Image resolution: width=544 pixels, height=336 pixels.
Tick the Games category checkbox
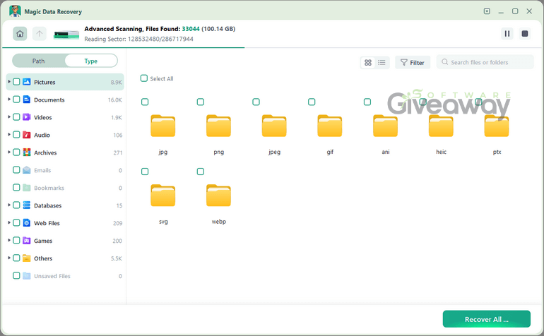click(x=16, y=240)
